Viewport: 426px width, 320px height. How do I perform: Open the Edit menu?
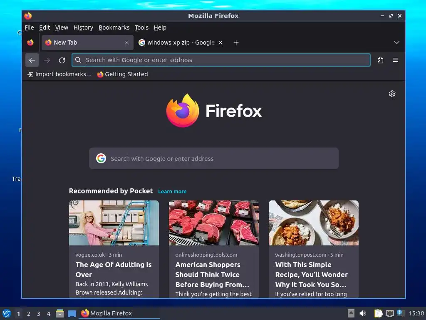coord(44,28)
